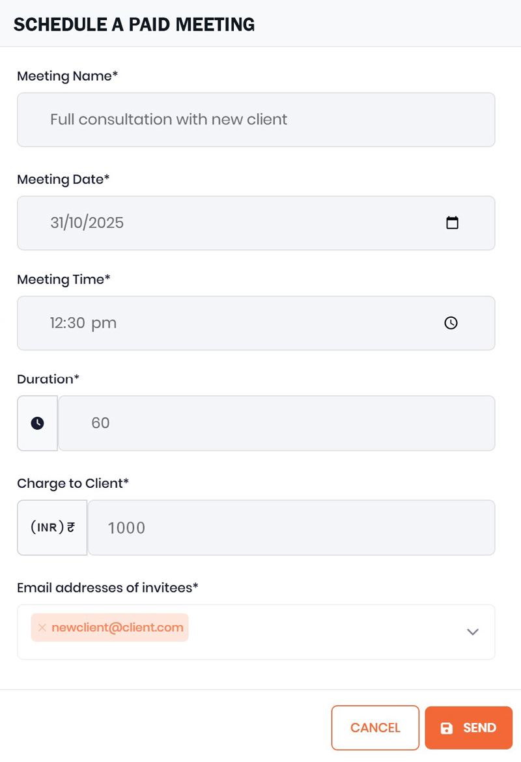521x762 pixels.
Task: Open the clock picker in Meeting Time
Action: pos(451,322)
